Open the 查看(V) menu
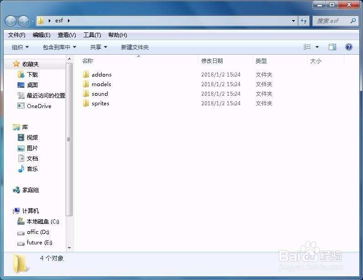The width and height of the screenshot is (363, 280). 67,35
